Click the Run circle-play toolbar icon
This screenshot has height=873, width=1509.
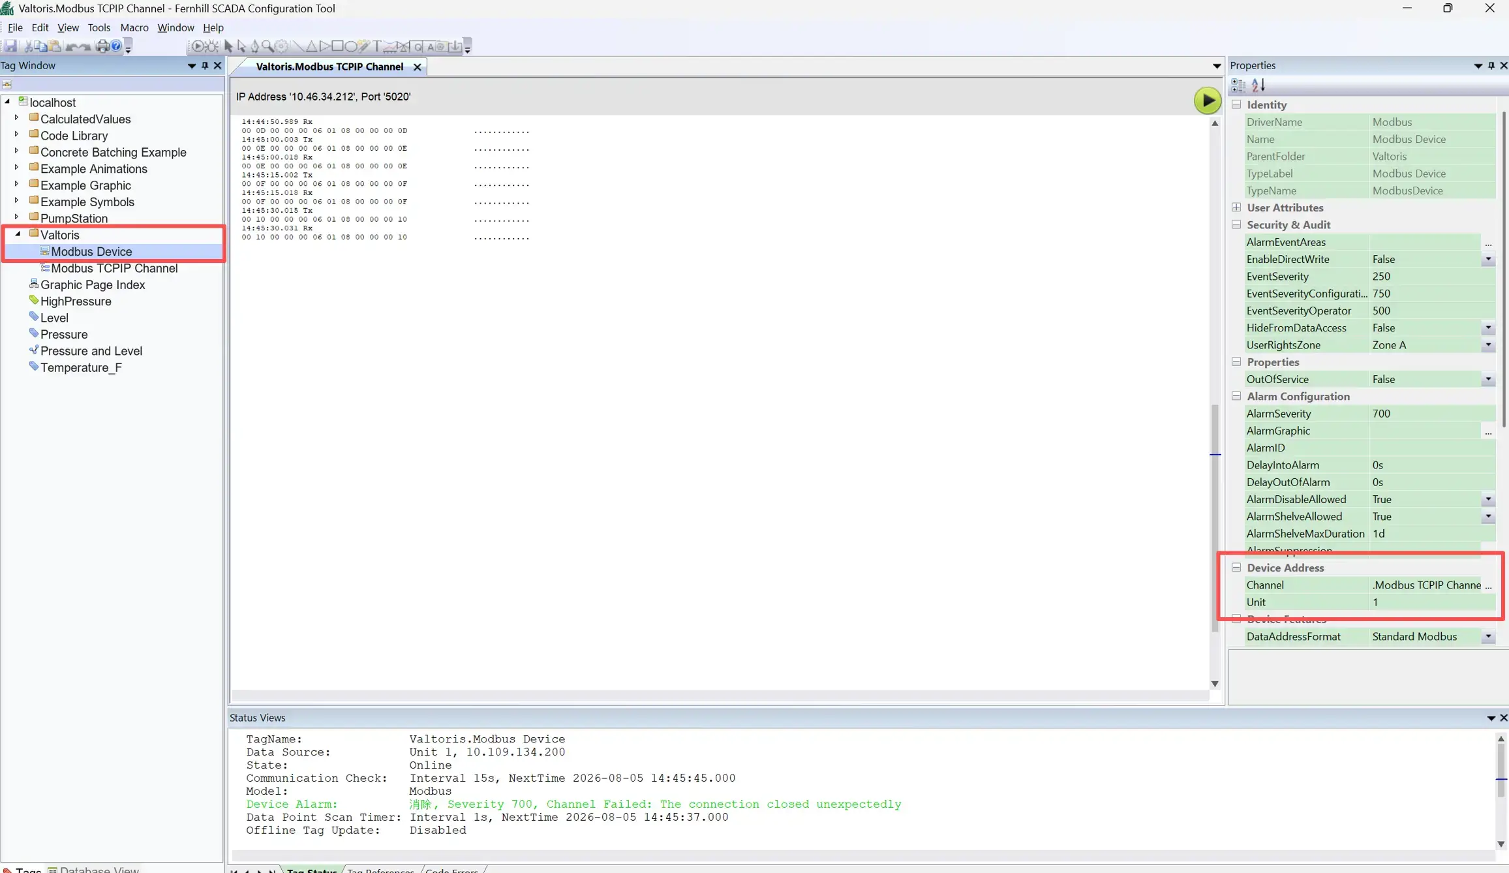pyautogui.click(x=197, y=46)
